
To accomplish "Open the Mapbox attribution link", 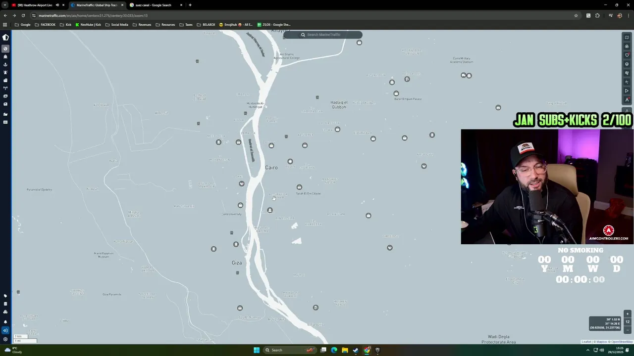I will (x=602, y=342).
